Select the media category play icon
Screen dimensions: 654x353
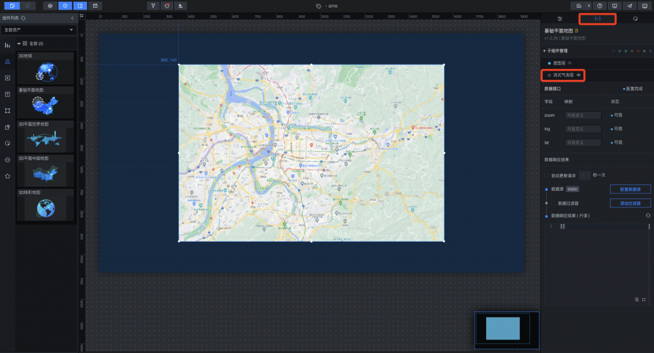tap(8, 78)
